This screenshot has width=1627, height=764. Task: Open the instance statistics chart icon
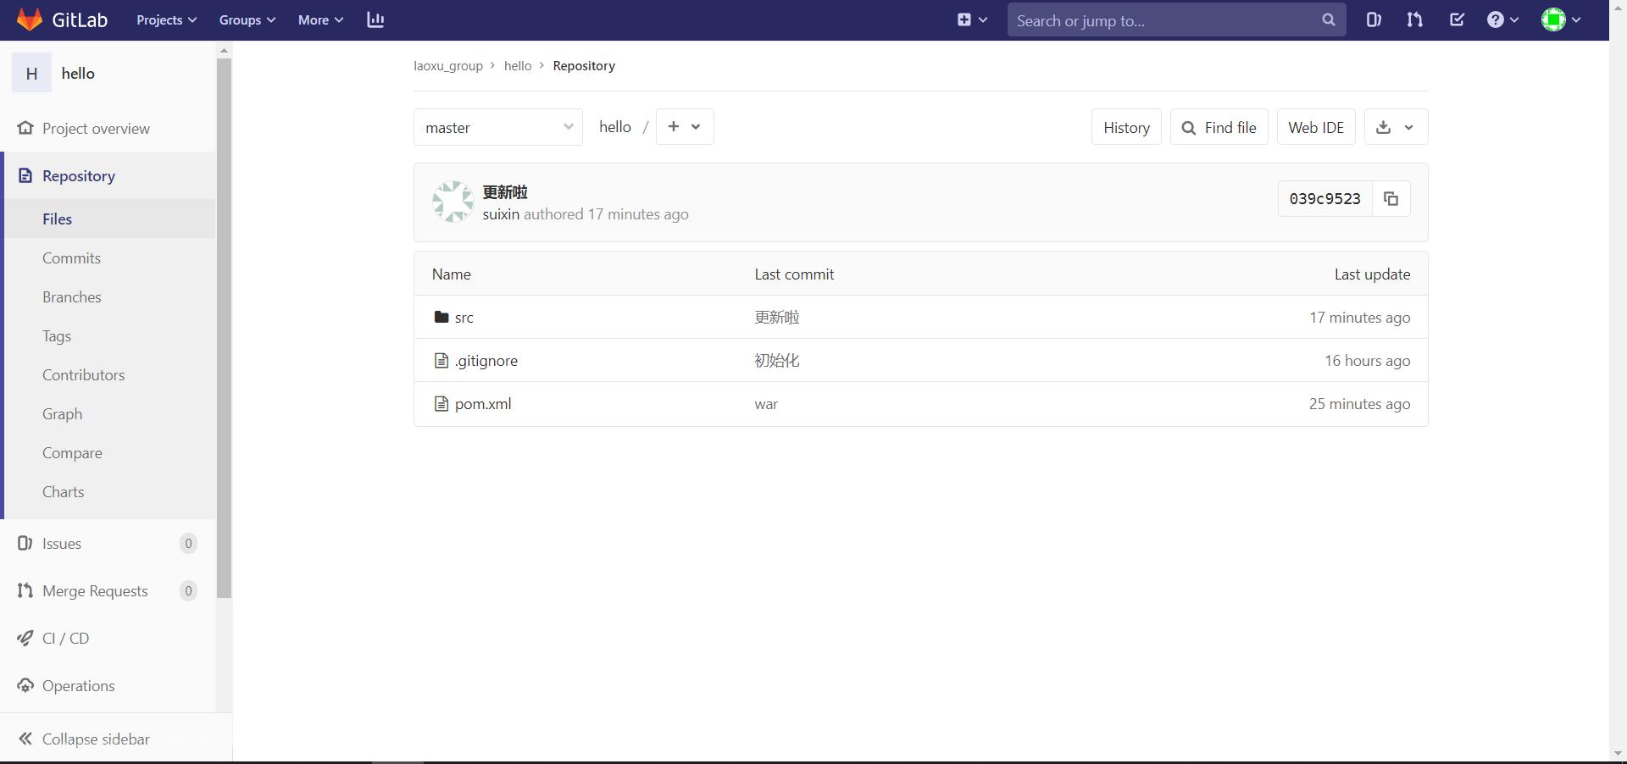[x=375, y=19]
